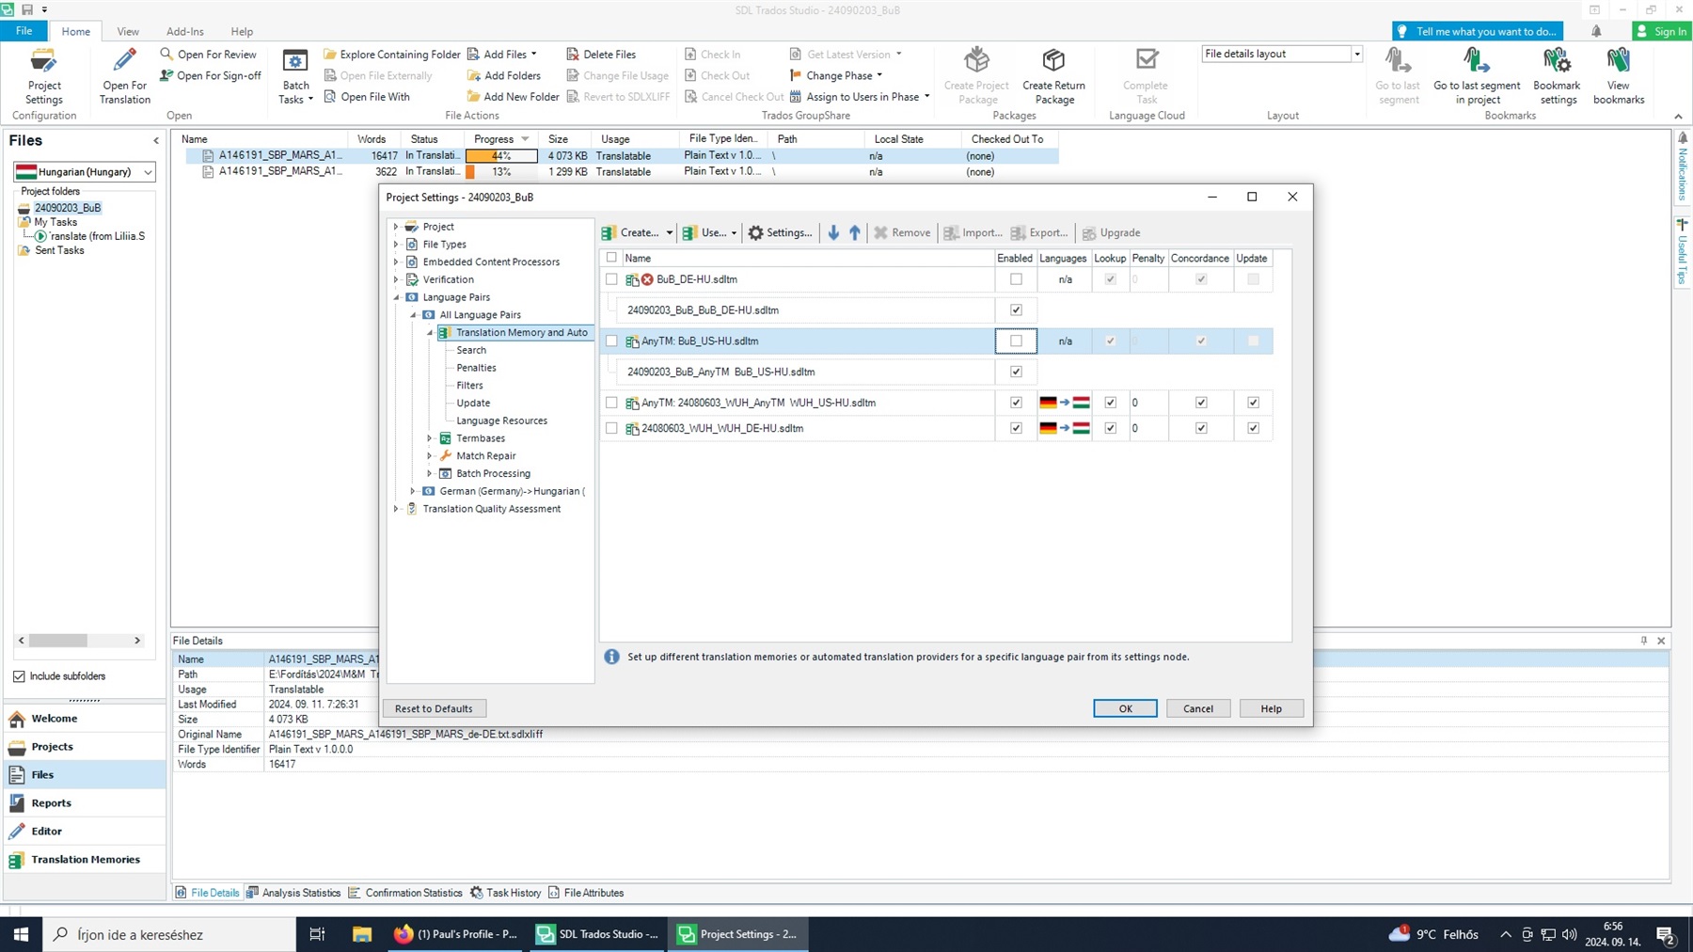The height and width of the screenshot is (952, 1693).
Task: Open Welcome view in sidebar
Action: pos(85,719)
